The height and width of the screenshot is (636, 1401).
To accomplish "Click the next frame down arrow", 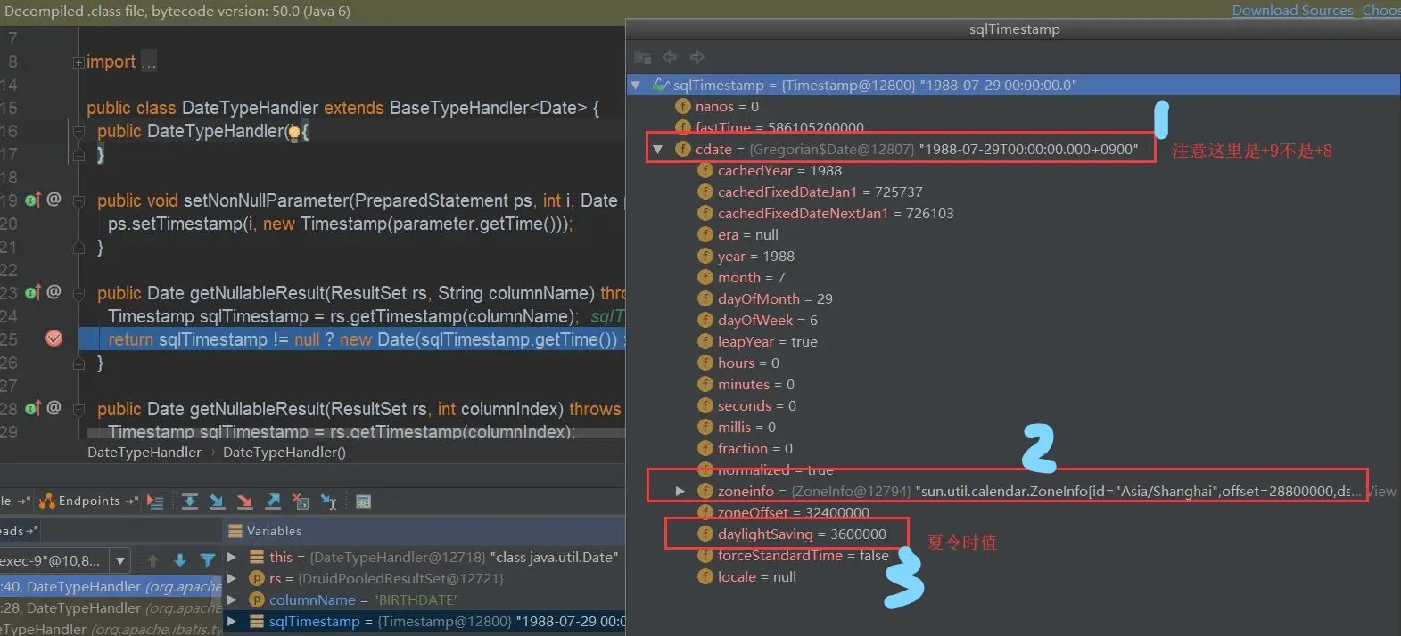I will click(180, 560).
